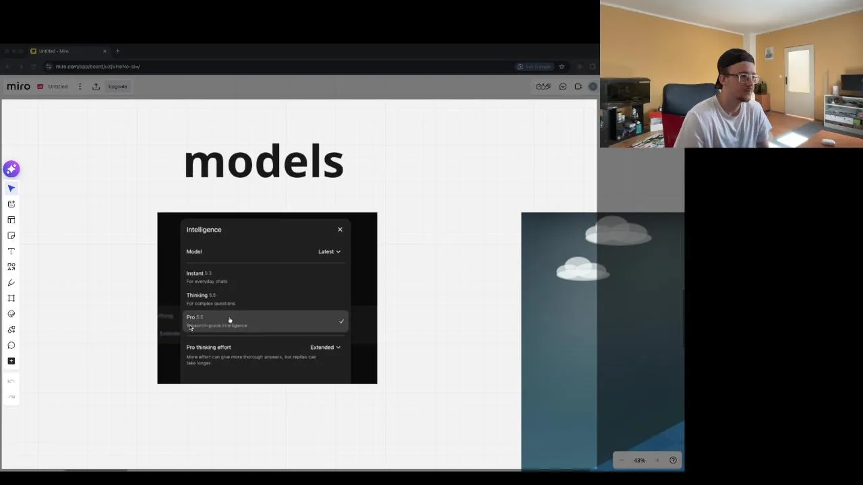Click the zoom in plus button
The height and width of the screenshot is (485, 863).
point(657,460)
